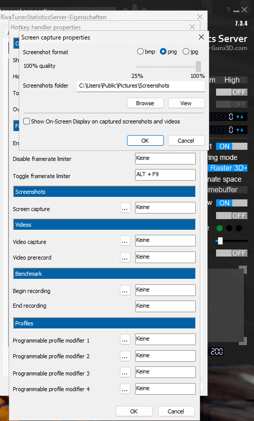Toggle the OFF switch above the preview
Viewport: 254px width, 421px height.
coord(231,253)
